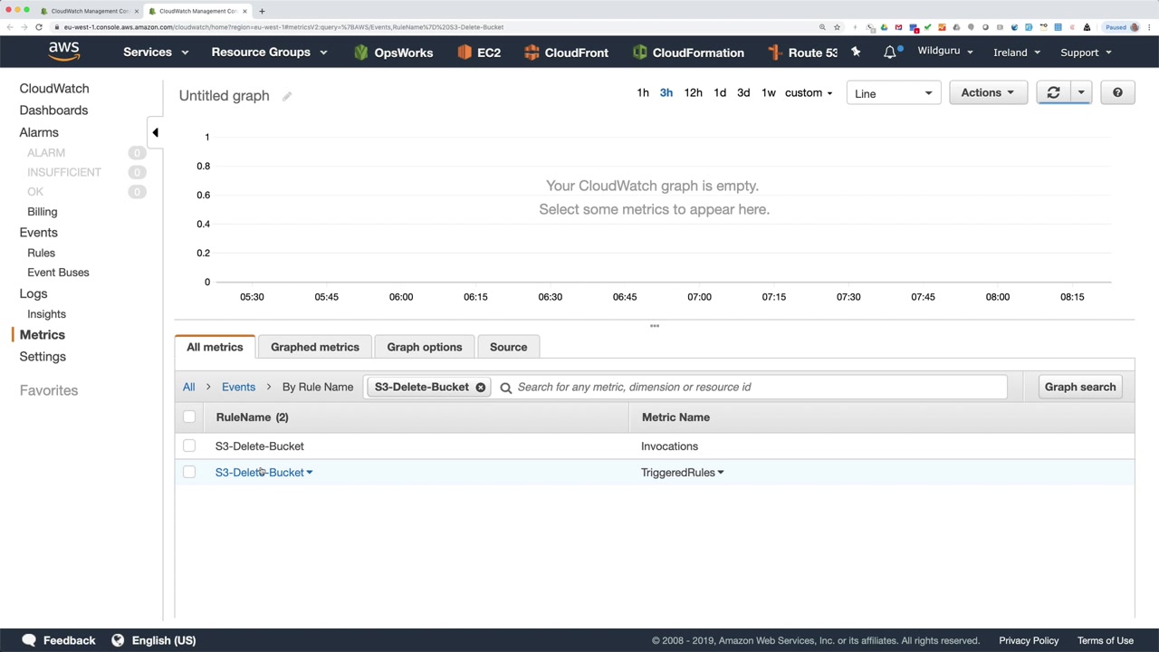Open a new browser tab
This screenshot has width=1159, height=652.
coord(262,11)
